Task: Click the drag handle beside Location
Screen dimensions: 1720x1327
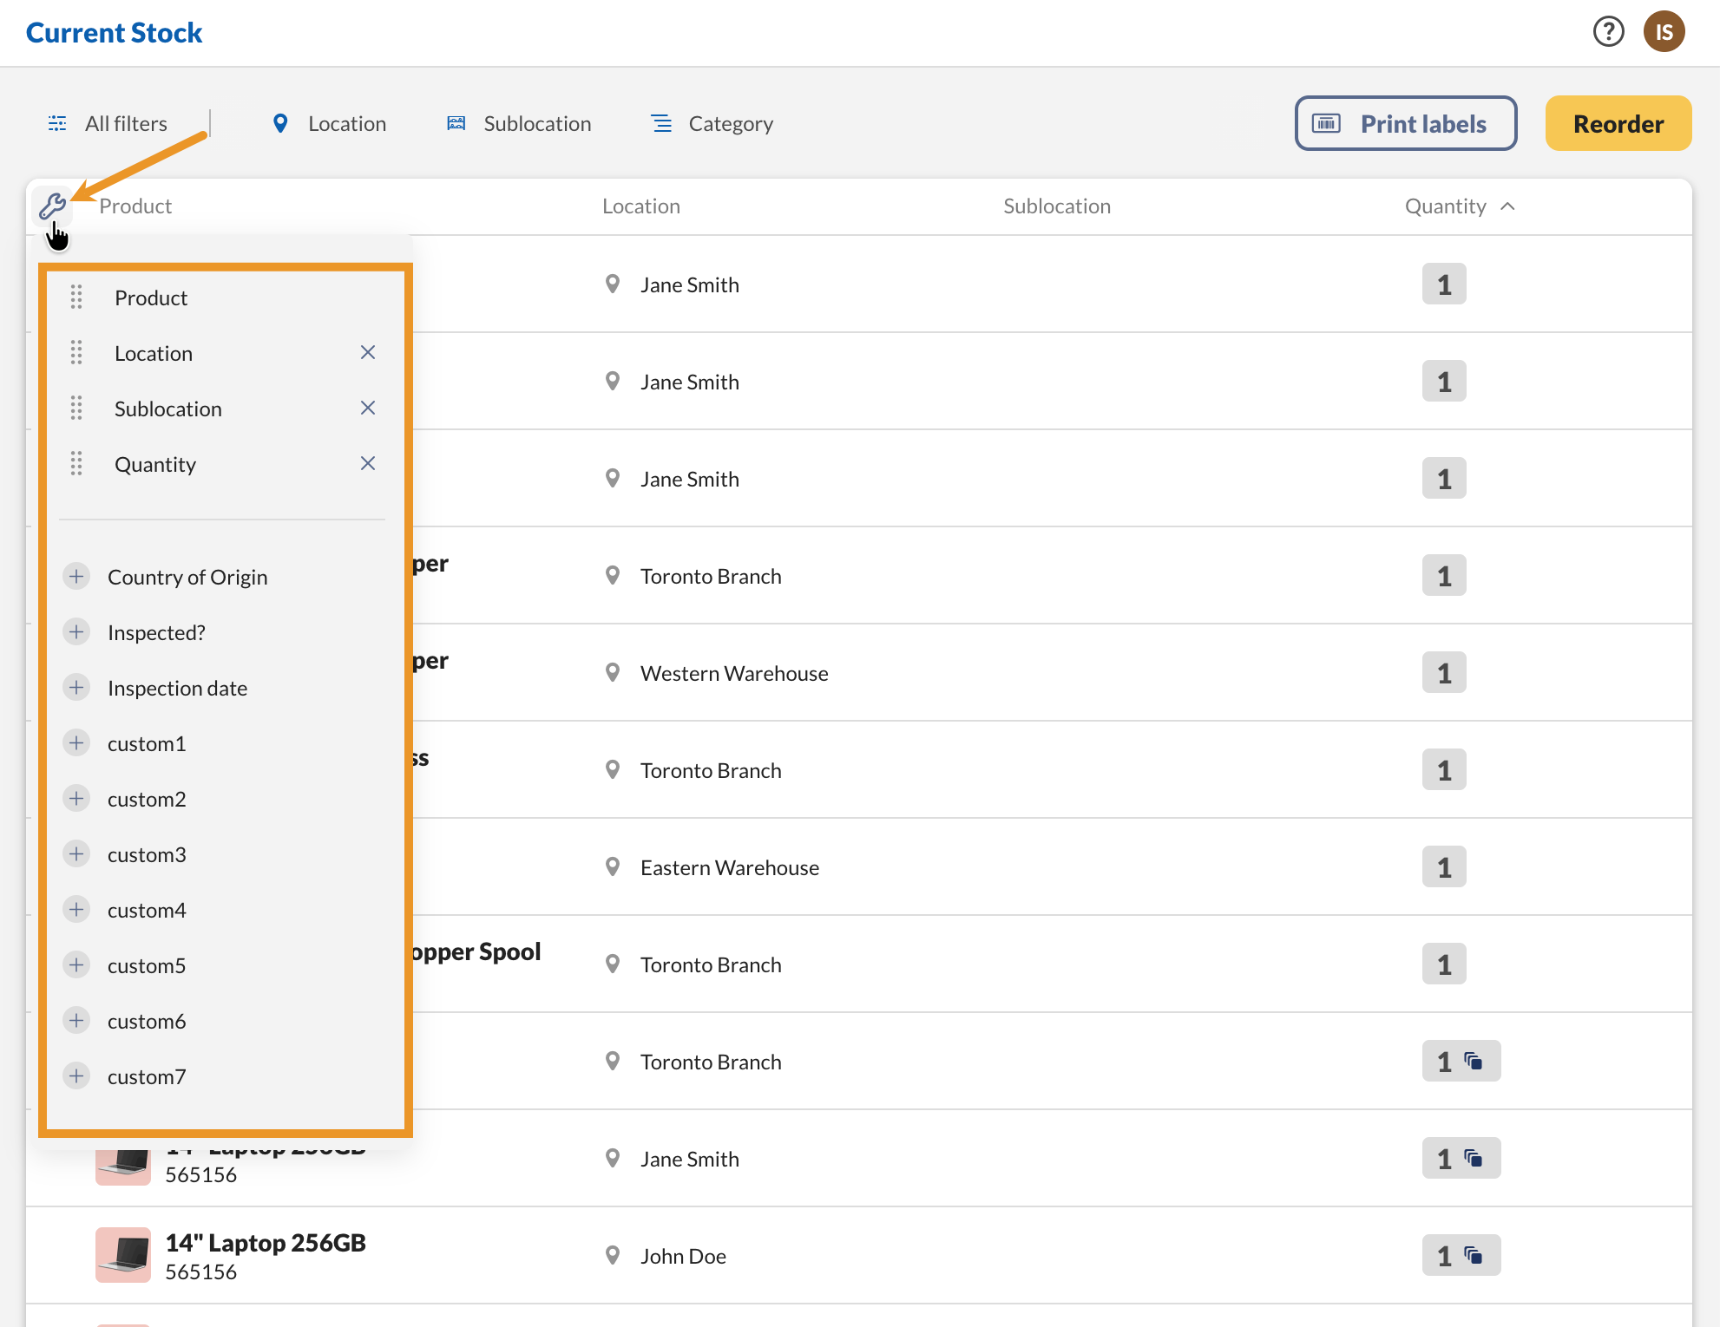Action: pos(76,353)
